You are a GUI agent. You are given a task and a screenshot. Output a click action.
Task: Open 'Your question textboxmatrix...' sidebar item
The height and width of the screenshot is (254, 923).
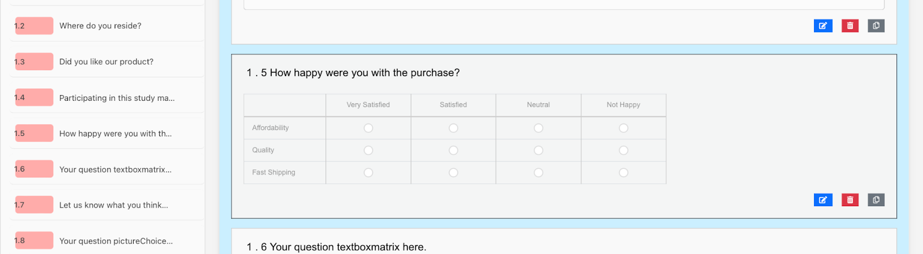coord(115,169)
